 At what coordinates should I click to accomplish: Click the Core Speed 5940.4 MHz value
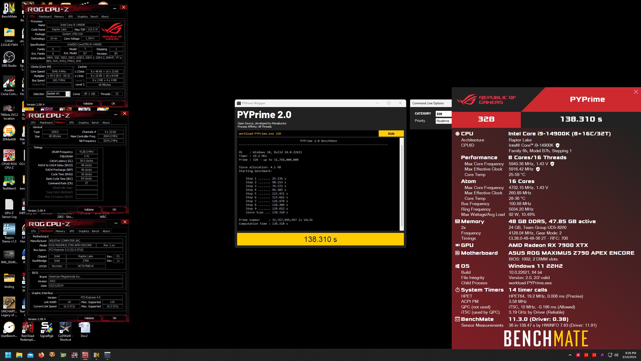pyautogui.click(x=59, y=71)
